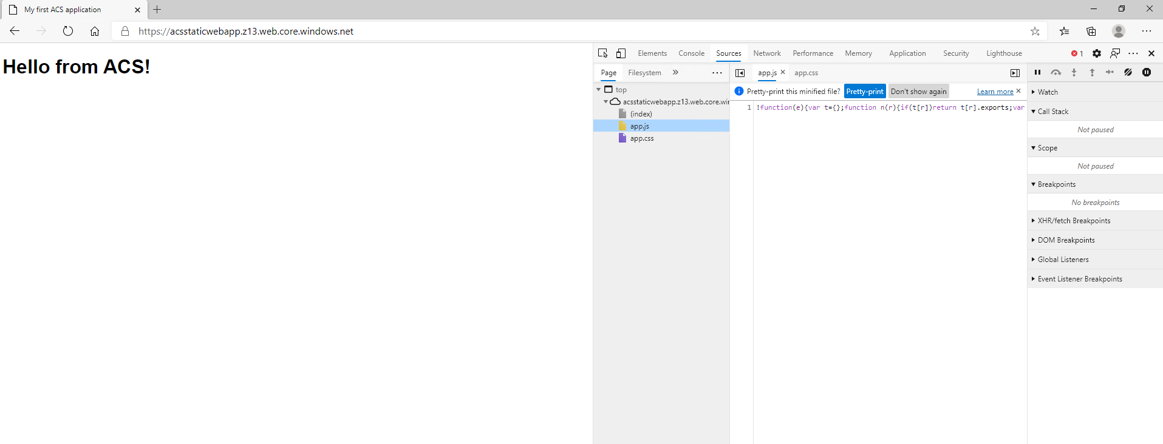Open browser Collections
Screen dimensions: 1163x444
1091,31
